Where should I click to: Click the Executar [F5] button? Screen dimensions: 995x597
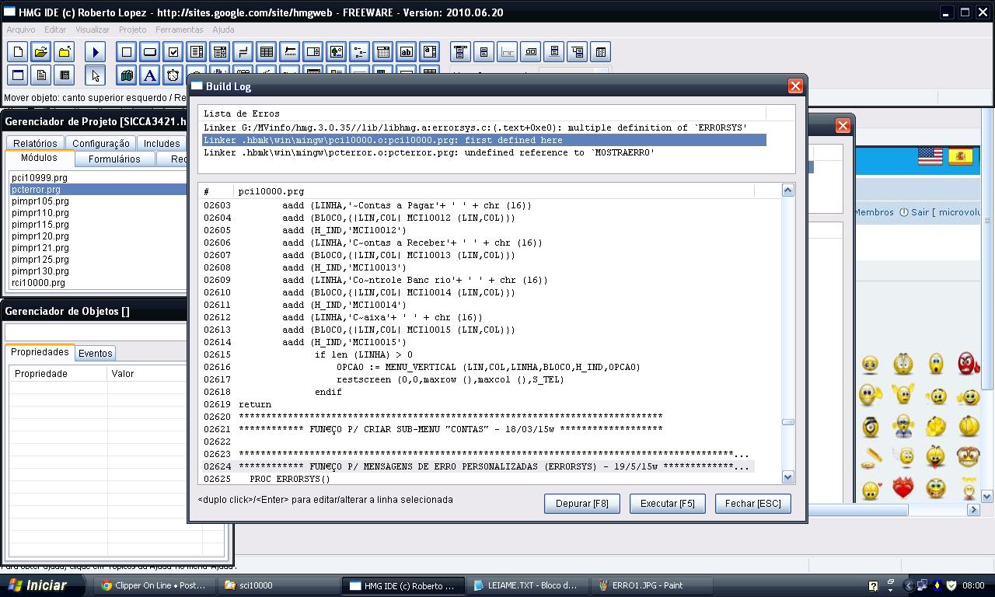(x=667, y=504)
